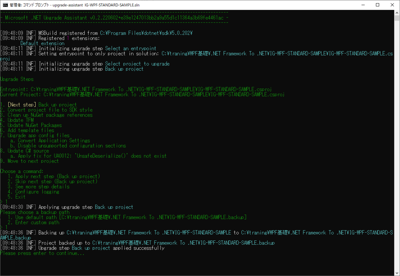
Task: Click the 'Please press enter to continue' line
Action: [42, 253]
